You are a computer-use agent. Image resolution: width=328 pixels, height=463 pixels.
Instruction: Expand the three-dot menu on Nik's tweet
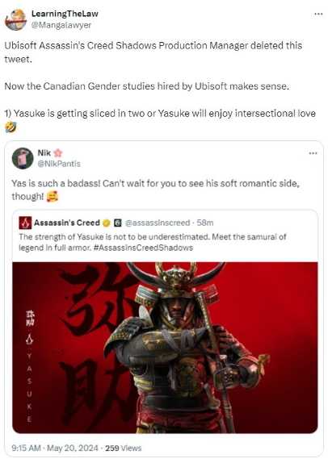click(313, 153)
